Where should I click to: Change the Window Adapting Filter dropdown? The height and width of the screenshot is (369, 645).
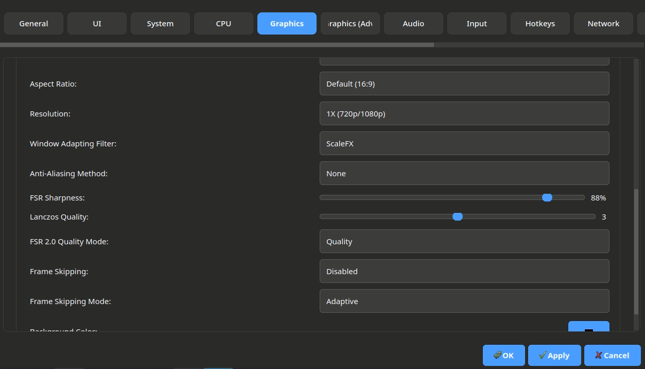pyautogui.click(x=464, y=143)
